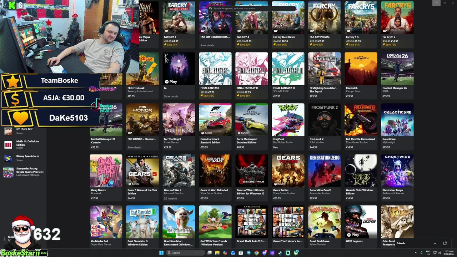457x257 pixels.
Task: Expand the Friends panel chevron
Action: [435, 243]
